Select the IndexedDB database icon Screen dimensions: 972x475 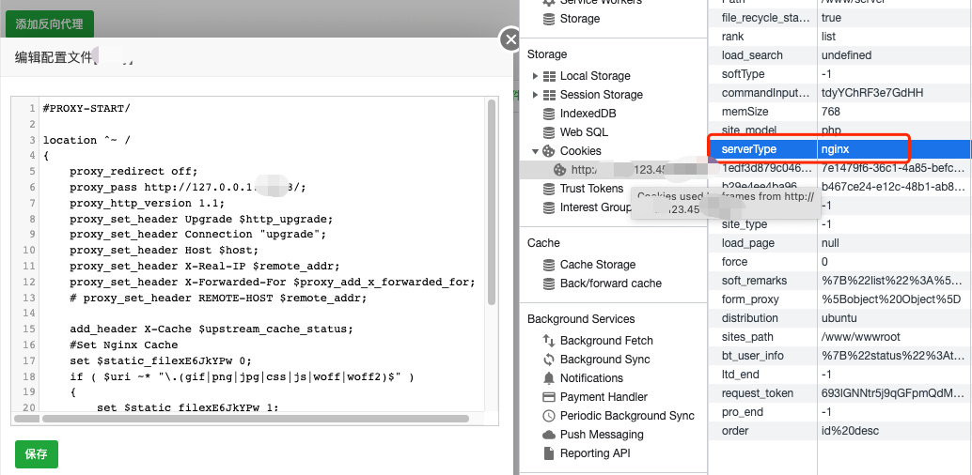click(549, 114)
